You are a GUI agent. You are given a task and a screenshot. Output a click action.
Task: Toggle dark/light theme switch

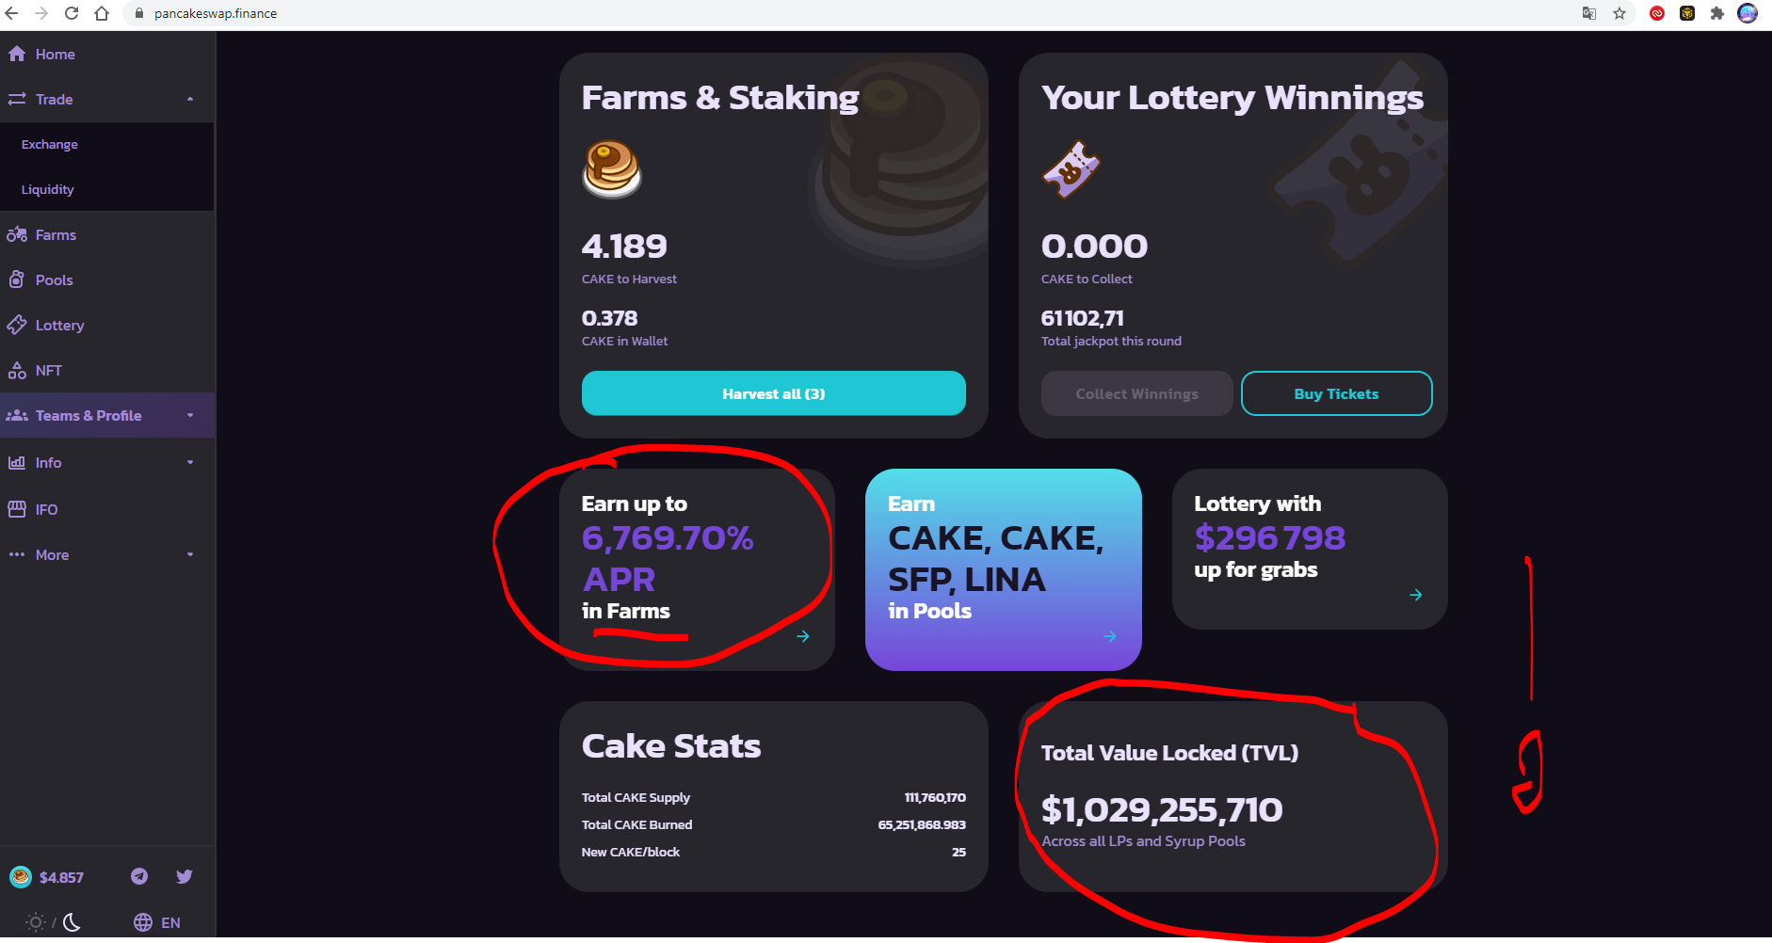[53, 922]
